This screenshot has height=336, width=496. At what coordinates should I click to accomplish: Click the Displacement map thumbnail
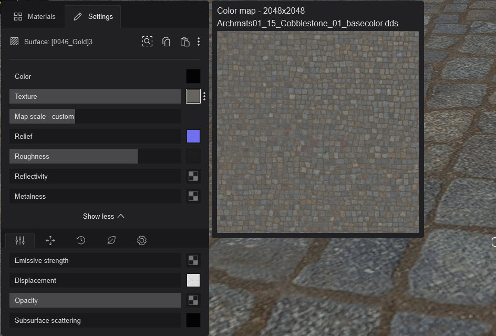193,280
